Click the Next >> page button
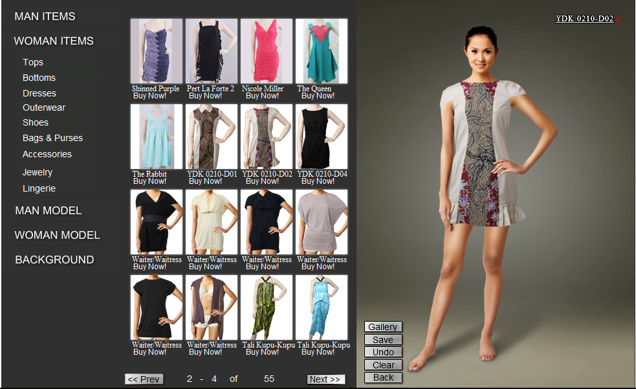636x389 pixels. 325,379
